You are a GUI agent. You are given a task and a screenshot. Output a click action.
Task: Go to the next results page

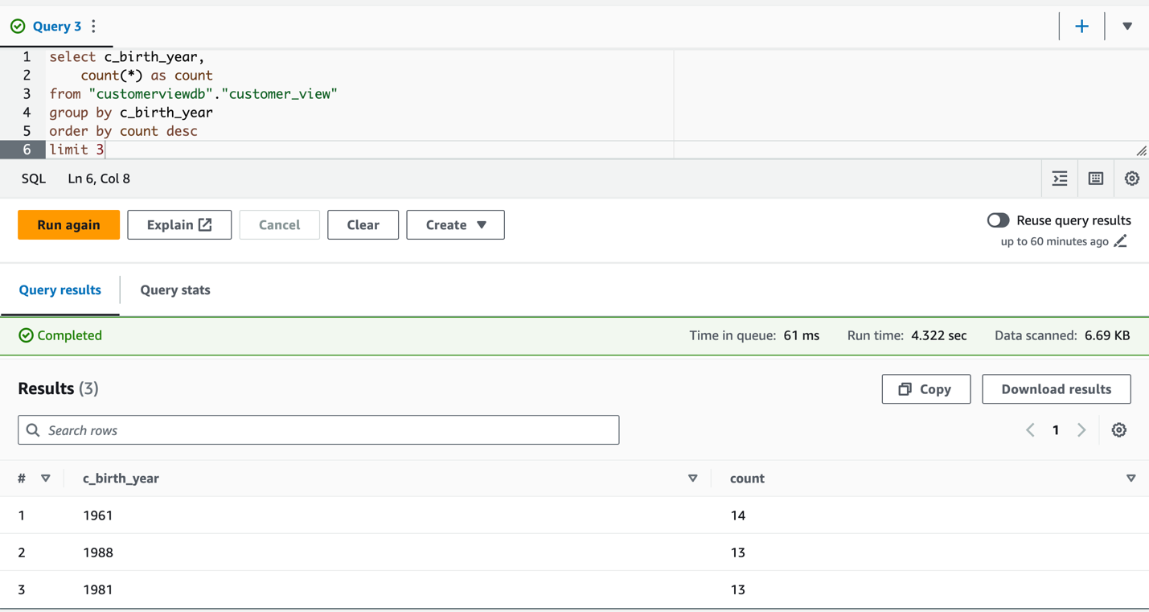pyautogui.click(x=1081, y=430)
